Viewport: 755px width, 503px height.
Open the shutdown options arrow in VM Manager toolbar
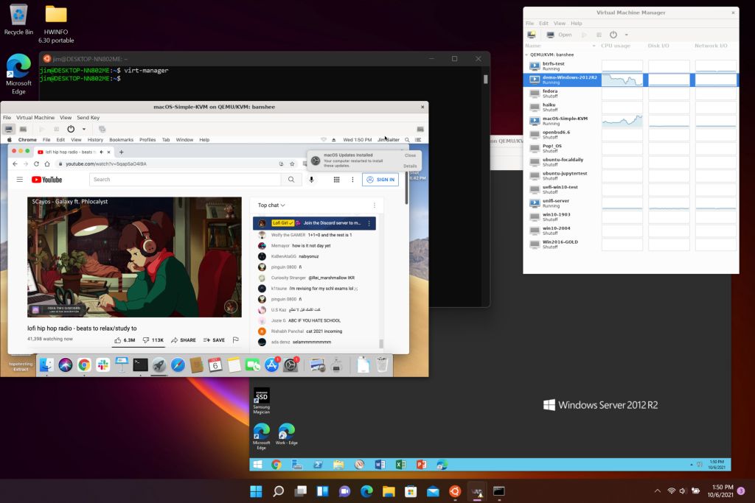(626, 35)
